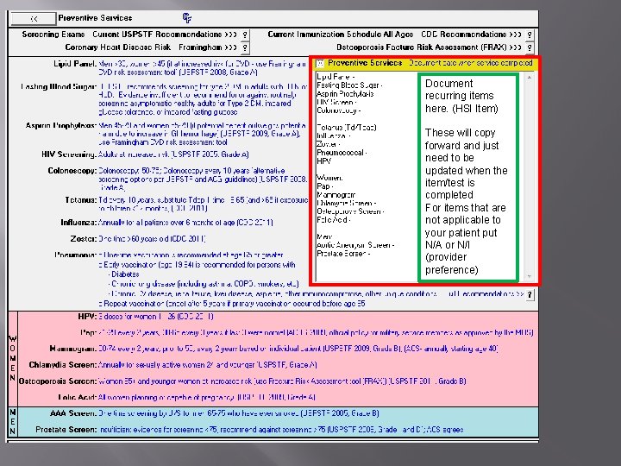621x466 pixels.
Task: Click the "Fasting Blood Sugar:" guideline label
Action: tap(59, 87)
